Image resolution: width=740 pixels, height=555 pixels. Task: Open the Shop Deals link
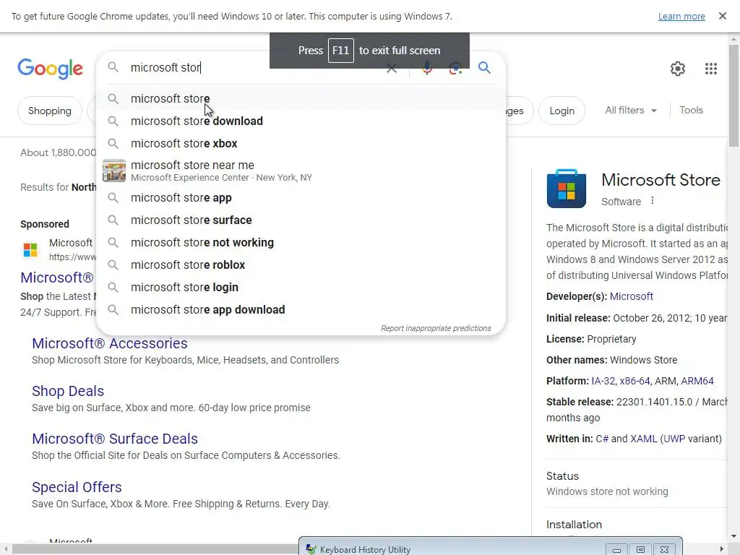point(68,391)
